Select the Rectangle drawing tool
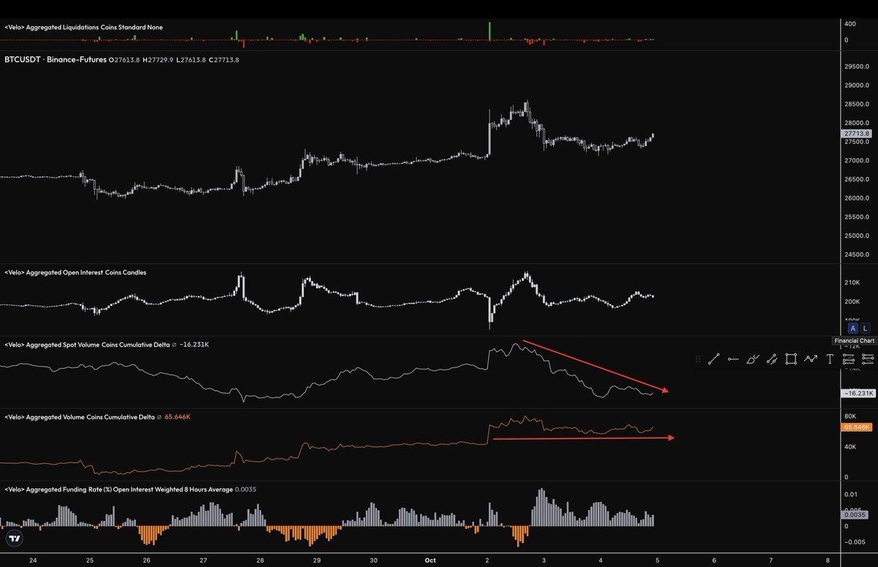The image size is (878, 567). 790,359
